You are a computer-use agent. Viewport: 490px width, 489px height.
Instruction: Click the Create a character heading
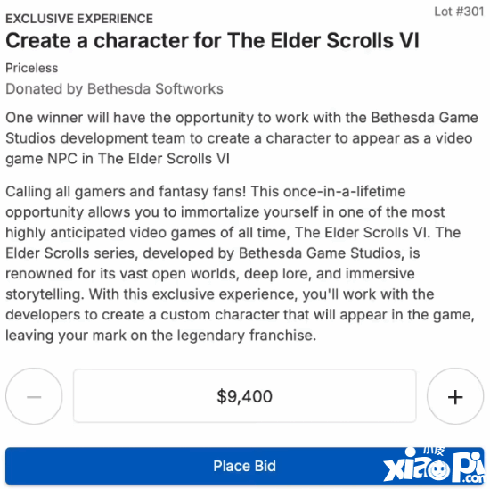pyautogui.click(x=213, y=41)
